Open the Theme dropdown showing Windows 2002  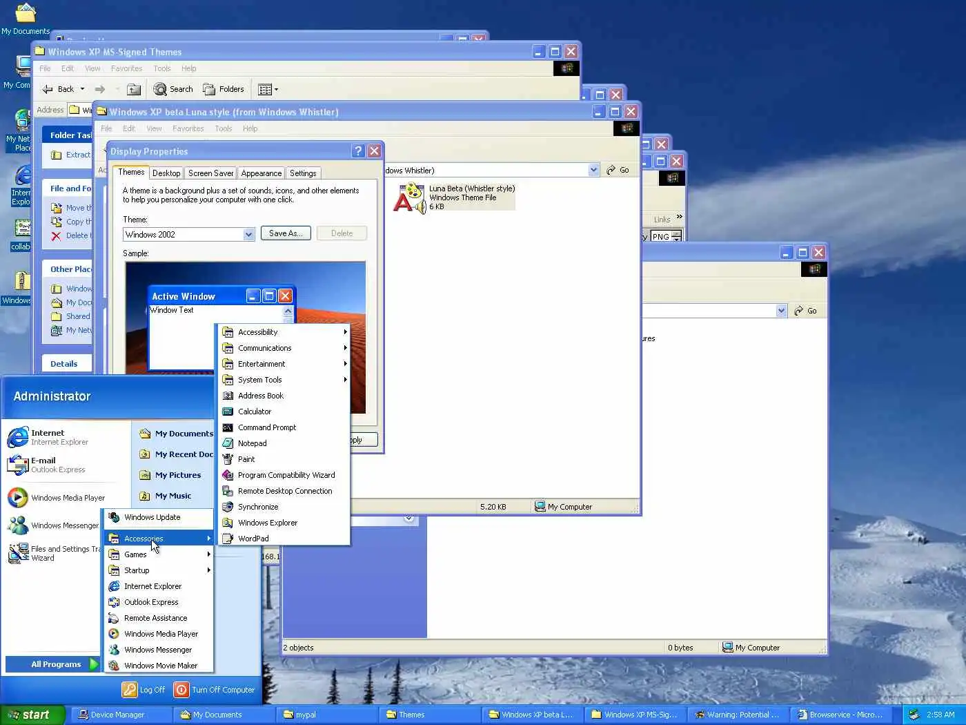249,235
